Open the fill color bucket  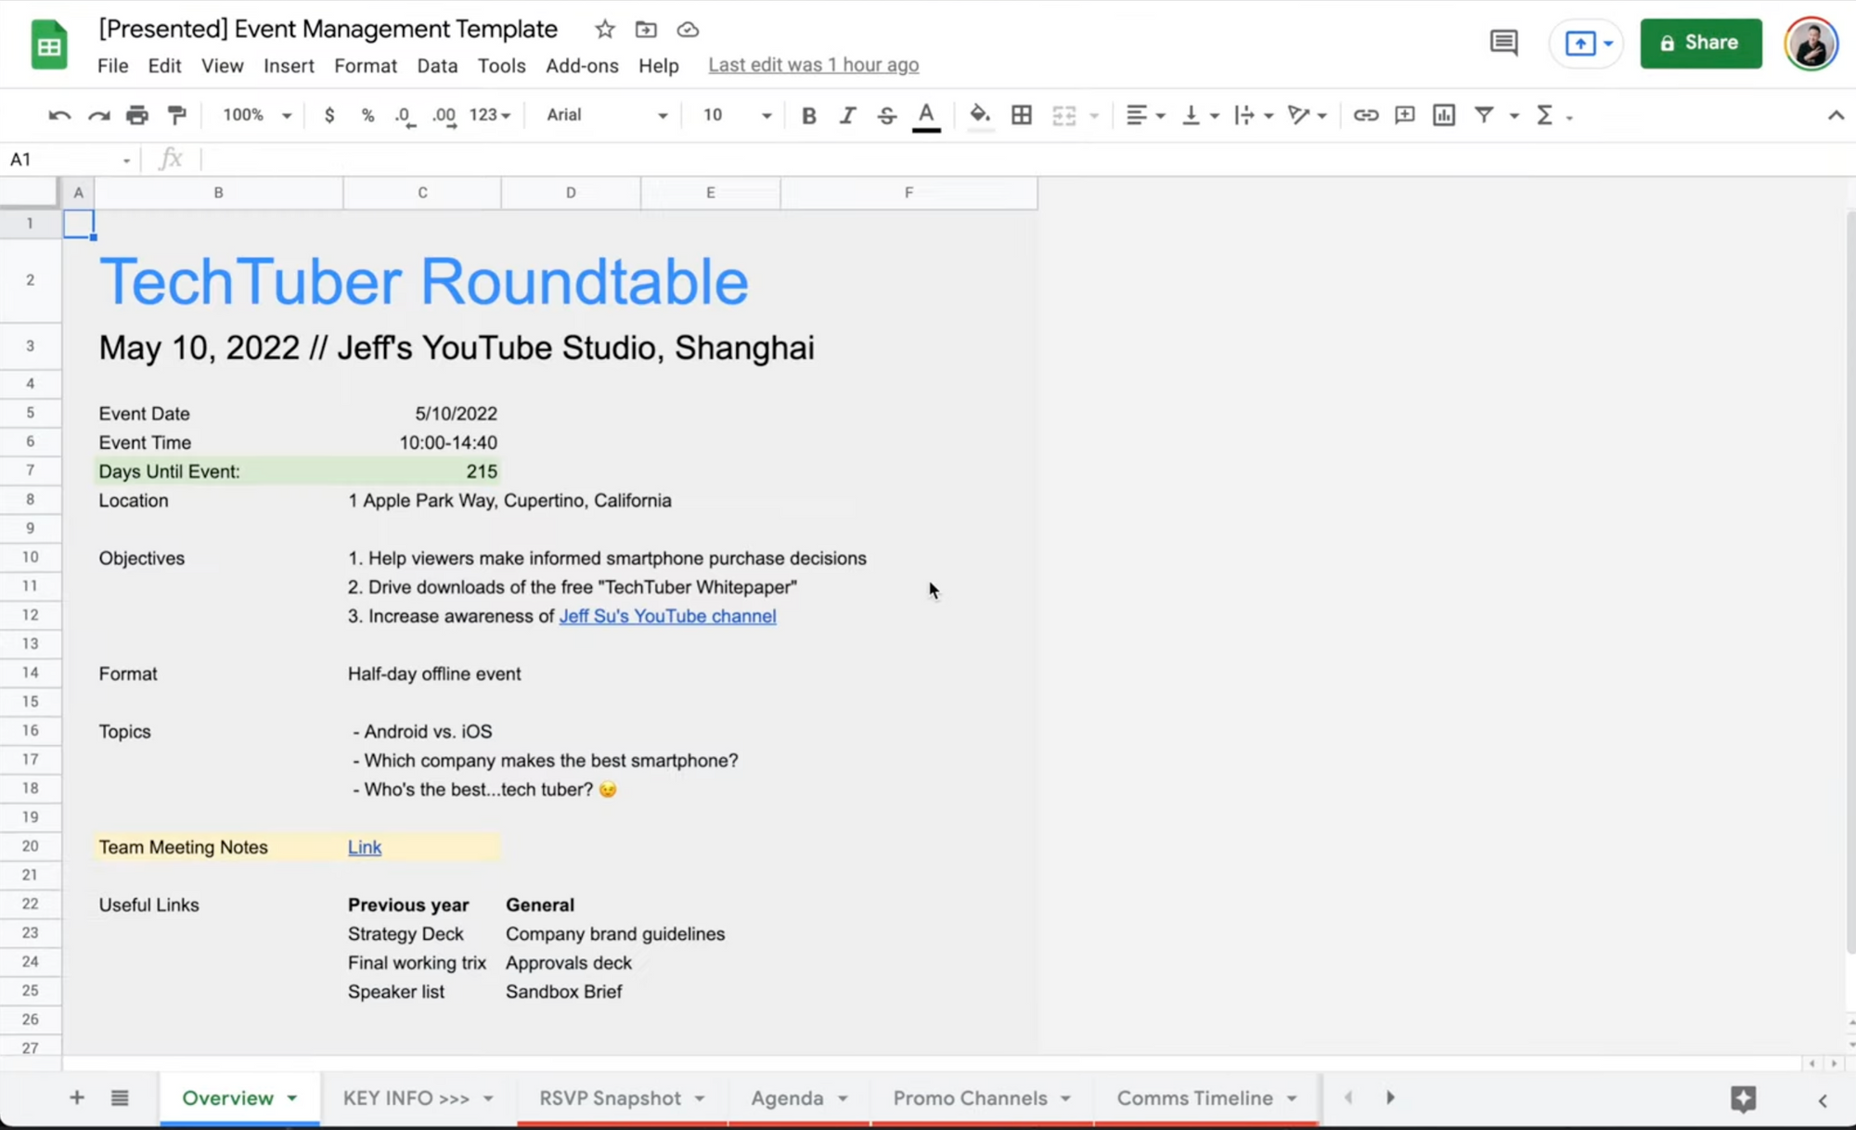(x=980, y=115)
